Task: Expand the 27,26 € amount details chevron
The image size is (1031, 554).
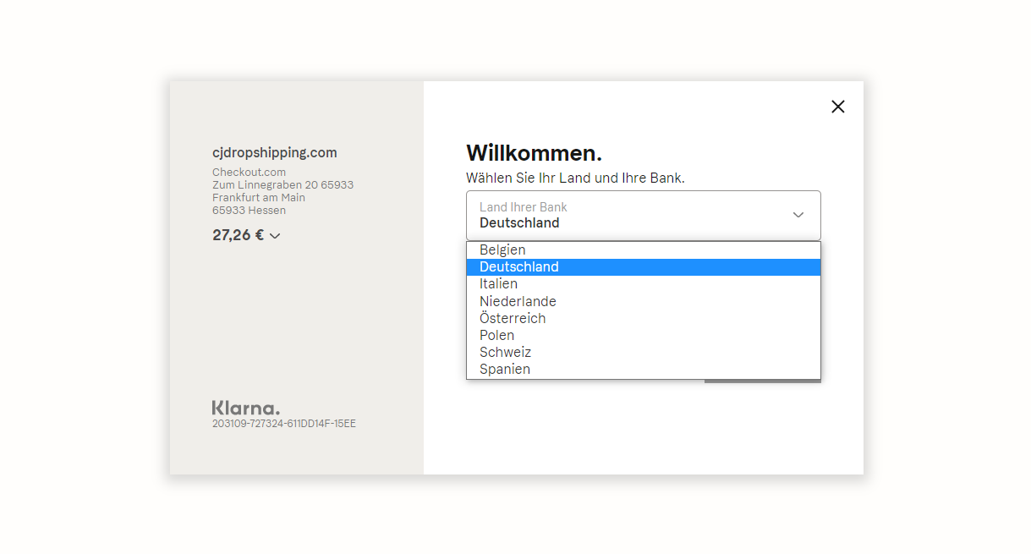Action: coord(275,236)
